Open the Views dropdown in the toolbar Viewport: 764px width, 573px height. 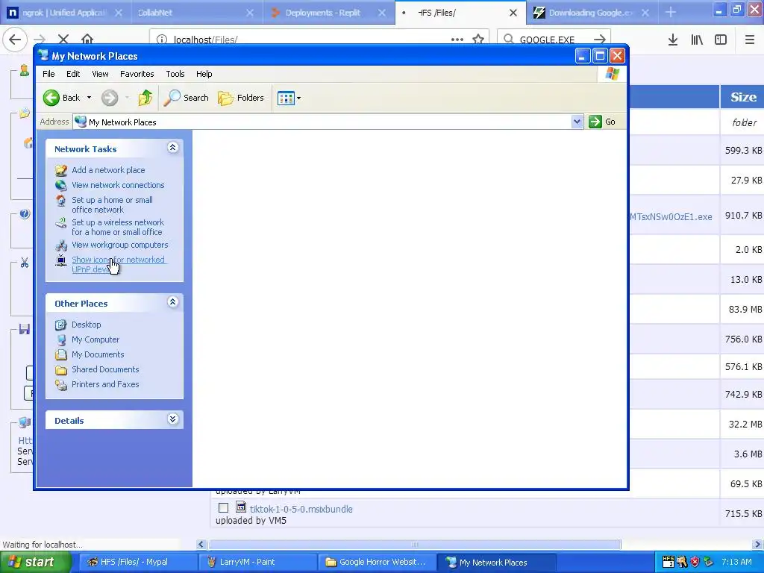[x=289, y=98]
